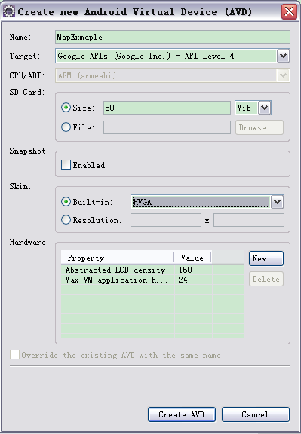This screenshot has height=434, width=301.
Task: Expand the MiB size unit dropdown
Action: click(x=265, y=108)
